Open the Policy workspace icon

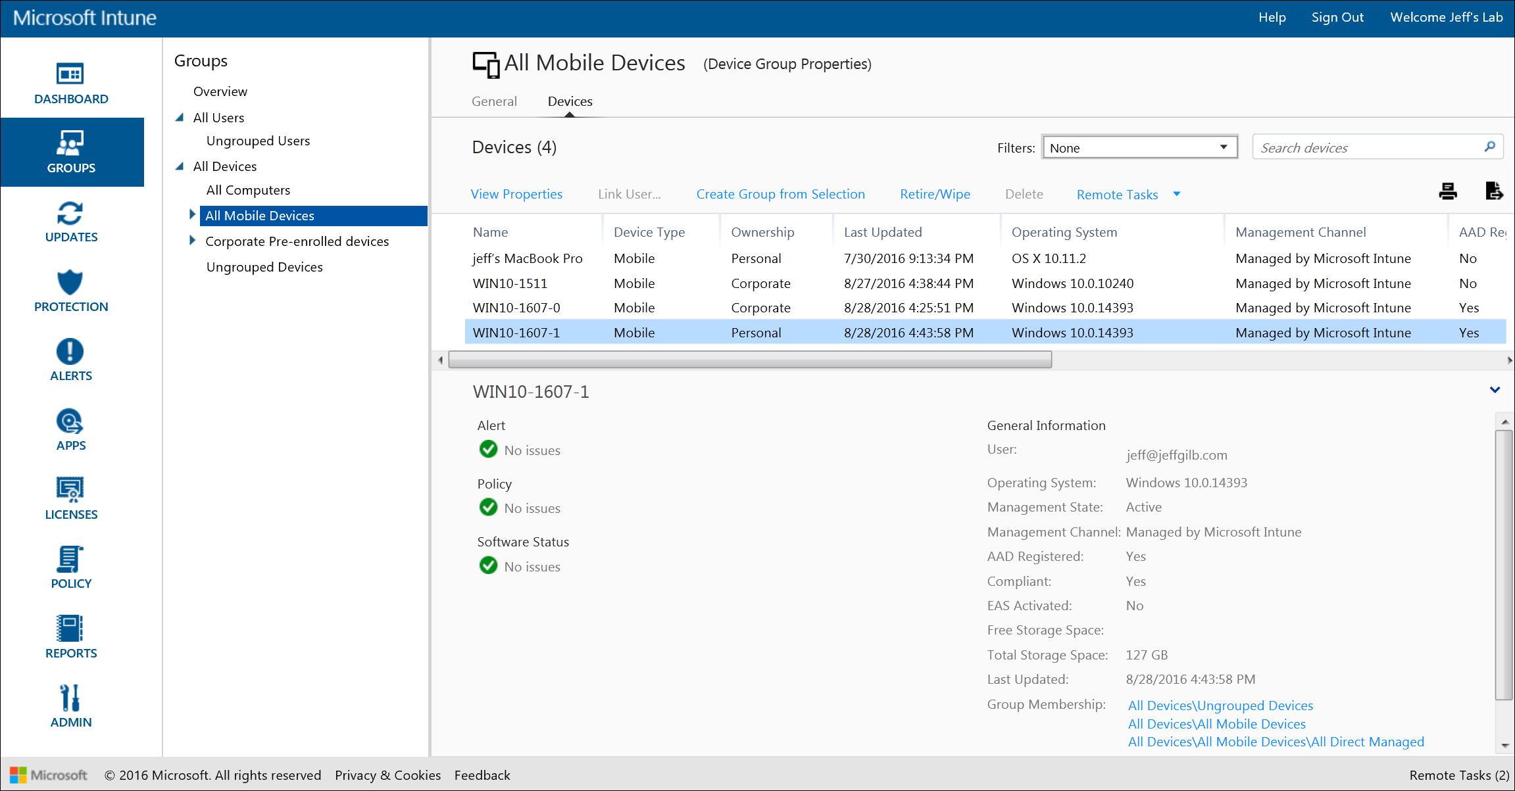coord(70,559)
